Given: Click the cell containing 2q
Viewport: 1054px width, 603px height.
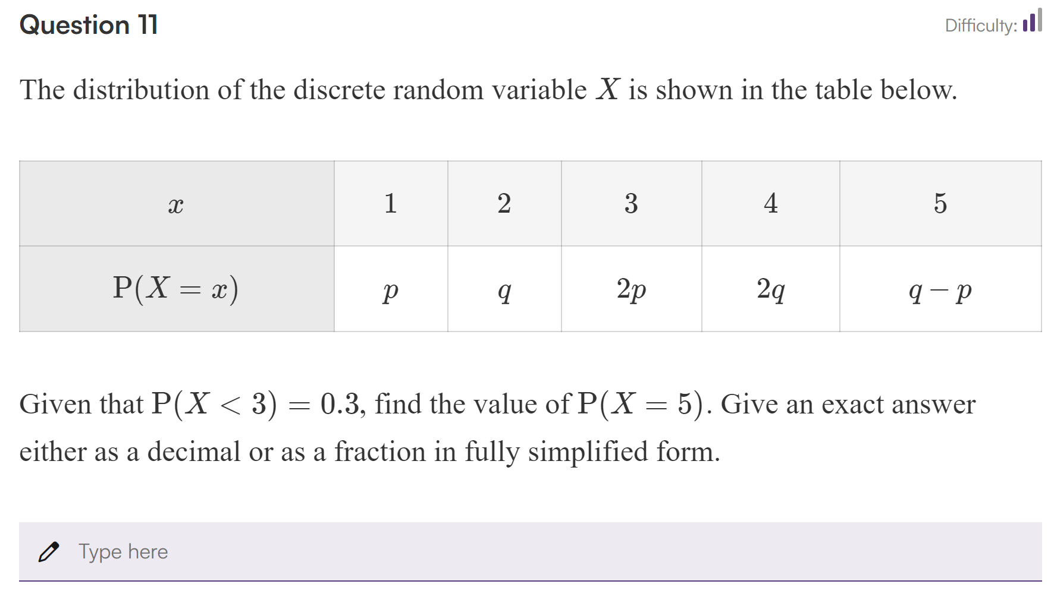Looking at the screenshot, I should (770, 290).
